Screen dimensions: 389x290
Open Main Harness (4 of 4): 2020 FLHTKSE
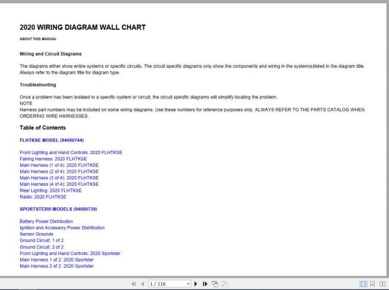pos(59,184)
